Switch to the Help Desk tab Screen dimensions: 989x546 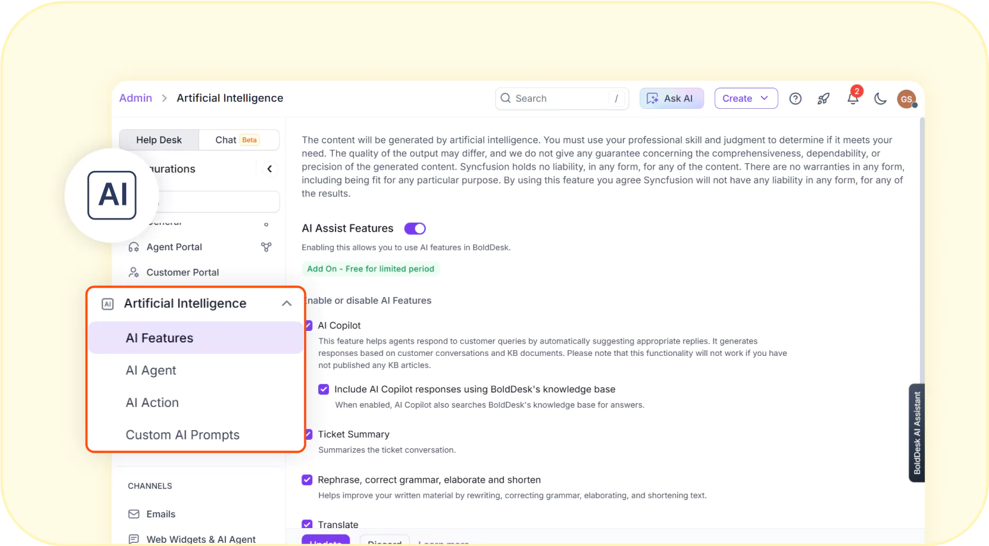(x=159, y=140)
